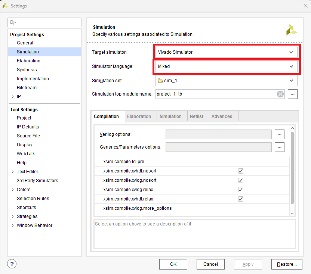
Task: Click the Cancel button
Action: coord(210,264)
